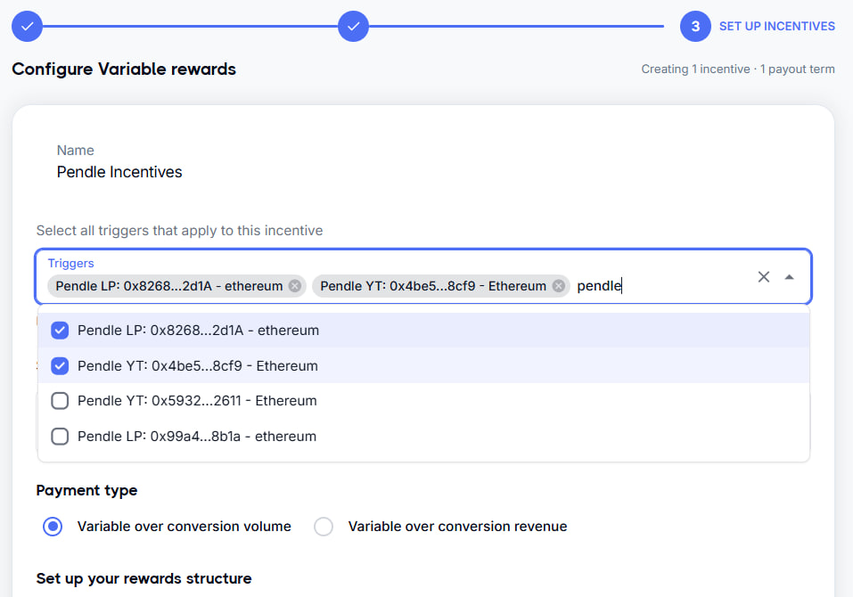This screenshot has height=597, width=853.
Task: Remove the Pendle YT 0x4be5...8cf9 chip
Action: pyautogui.click(x=558, y=286)
